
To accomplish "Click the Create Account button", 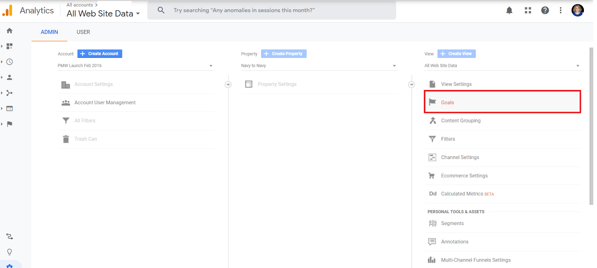I will point(100,54).
